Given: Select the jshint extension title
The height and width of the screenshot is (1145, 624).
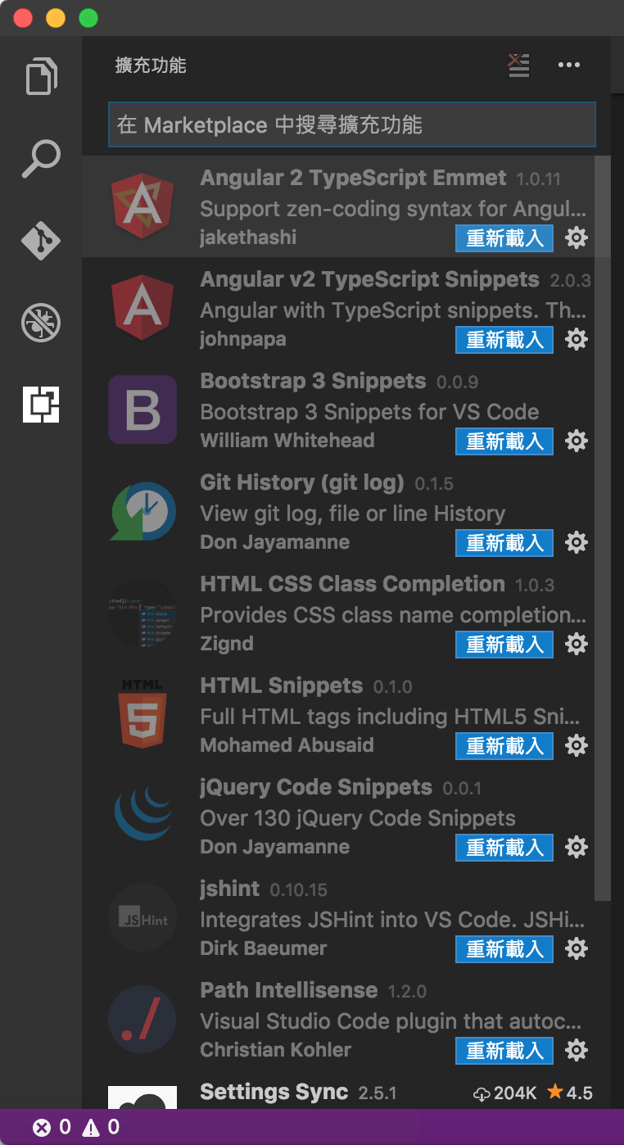Looking at the screenshot, I should pos(229,889).
